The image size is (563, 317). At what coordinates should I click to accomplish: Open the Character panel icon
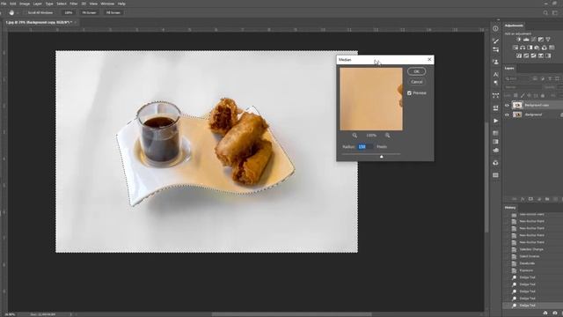point(495,74)
